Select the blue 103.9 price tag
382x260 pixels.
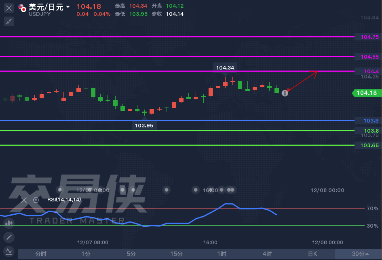coord(368,120)
